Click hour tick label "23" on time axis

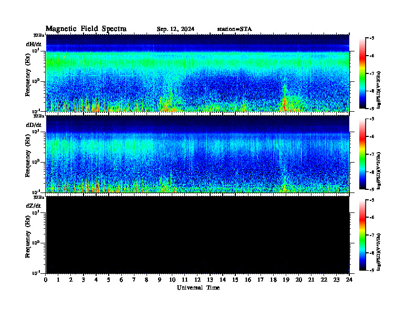(x=336, y=280)
